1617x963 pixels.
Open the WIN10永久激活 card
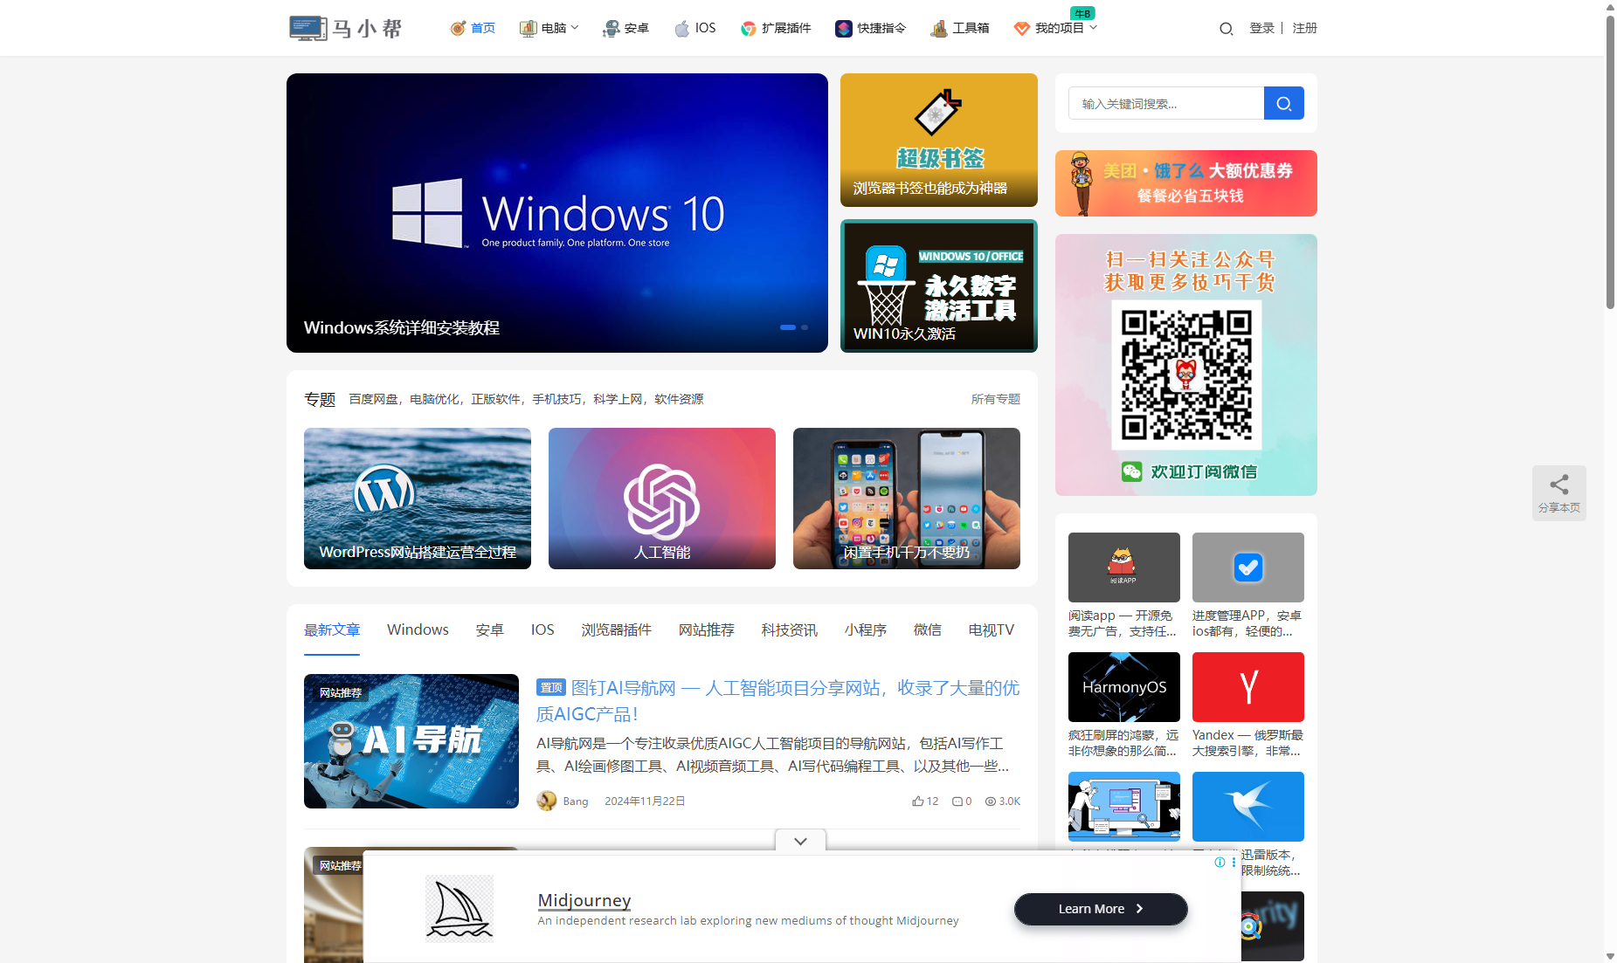click(x=939, y=285)
